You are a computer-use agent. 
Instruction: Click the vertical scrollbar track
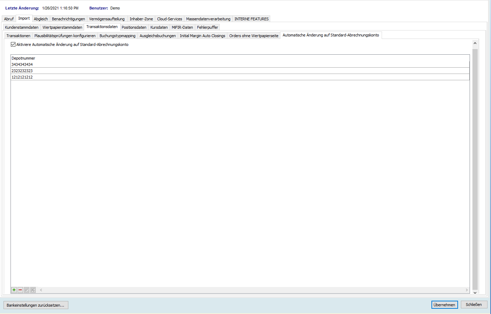click(475, 168)
